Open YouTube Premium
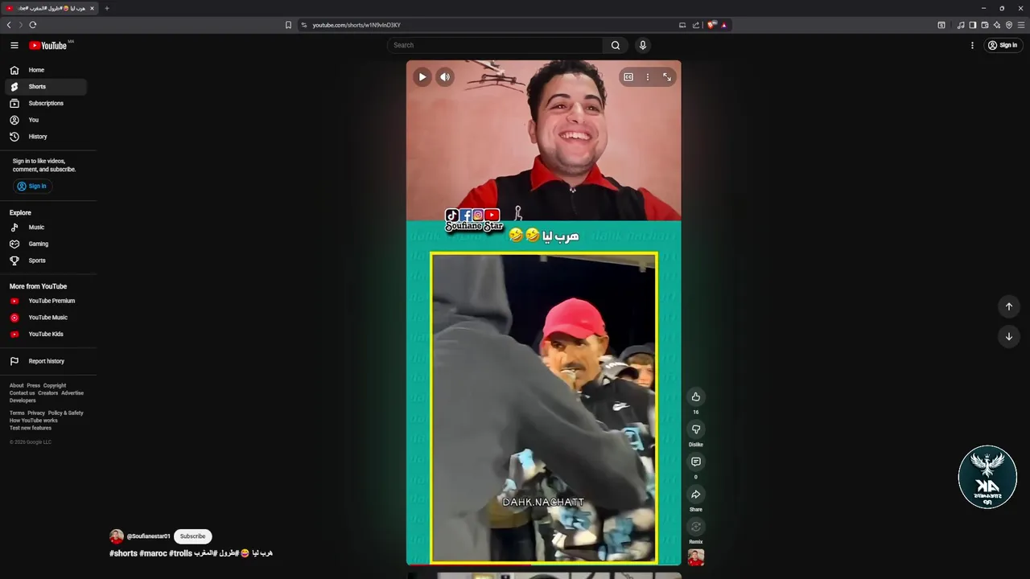This screenshot has height=579, width=1030. point(45,301)
